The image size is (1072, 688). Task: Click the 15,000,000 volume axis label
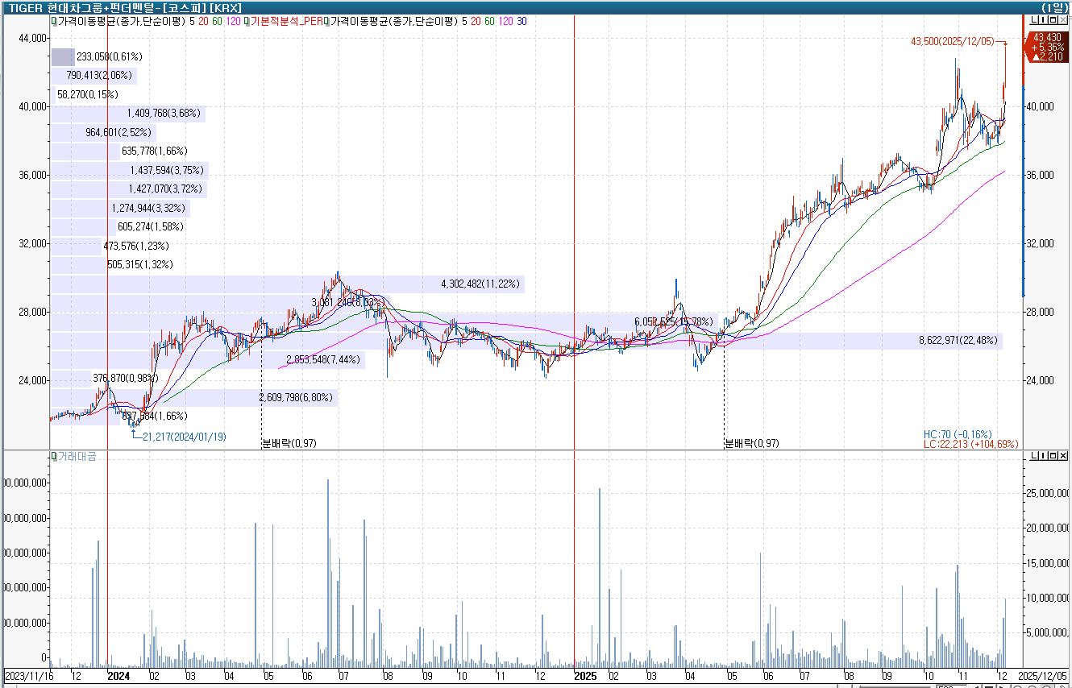pyautogui.click(x=1049, y=563)
